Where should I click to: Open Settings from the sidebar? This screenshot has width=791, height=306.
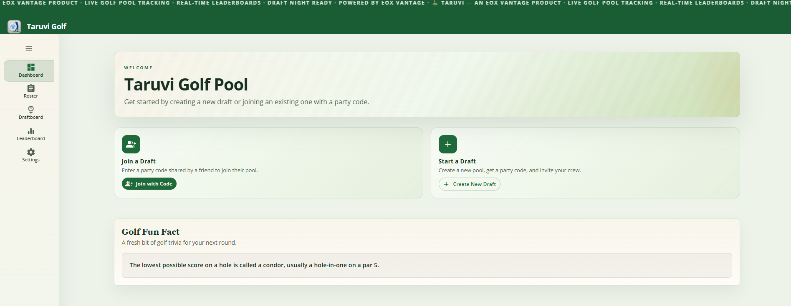(30, 155)
